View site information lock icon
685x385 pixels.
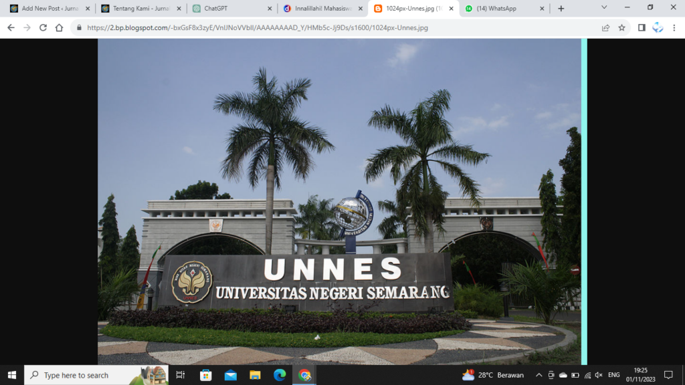(x=79, y=27)
